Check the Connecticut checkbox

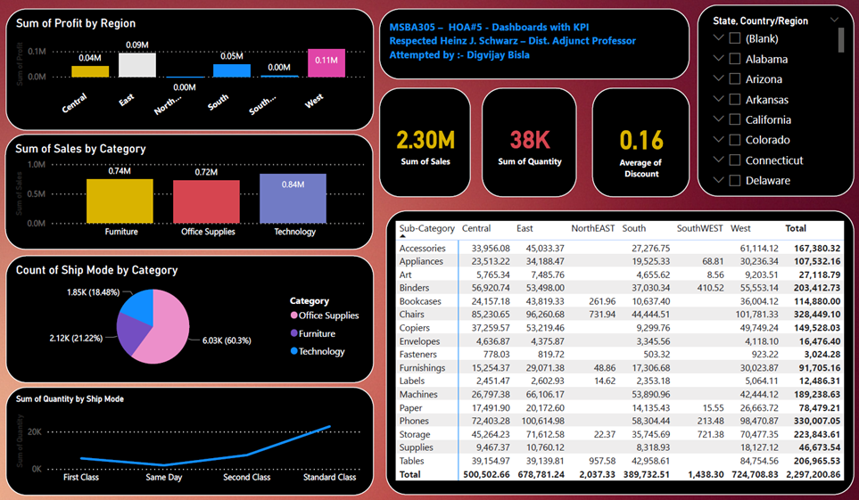735,160
